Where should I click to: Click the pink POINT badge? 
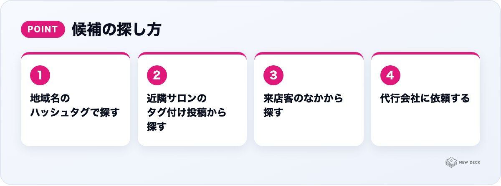tap(43, 30)
